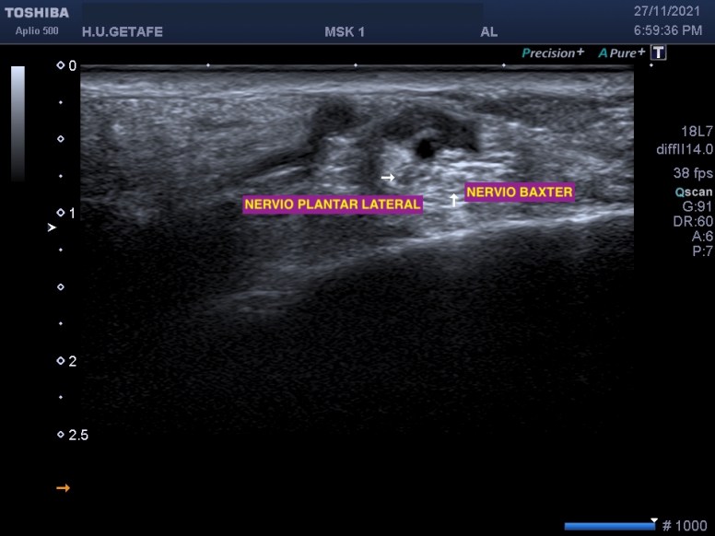Click the H.U.GETAFE hospital name

(x=122, y=32)
